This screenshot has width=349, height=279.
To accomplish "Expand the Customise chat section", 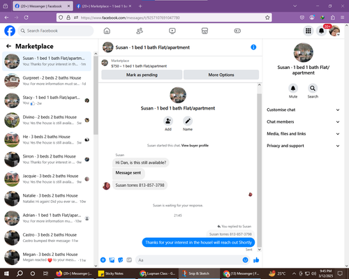I will tap(303, 110).
